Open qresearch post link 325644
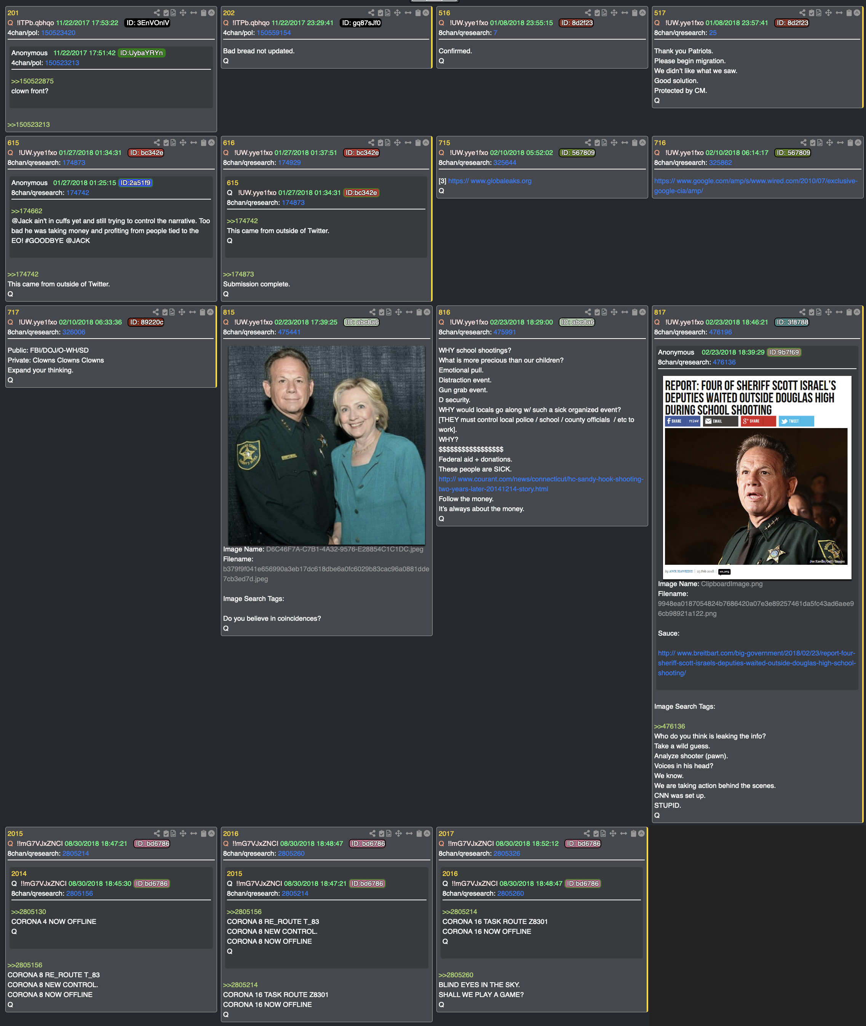The height and width of the screenshot is (1026, 866). click(505, 163)
